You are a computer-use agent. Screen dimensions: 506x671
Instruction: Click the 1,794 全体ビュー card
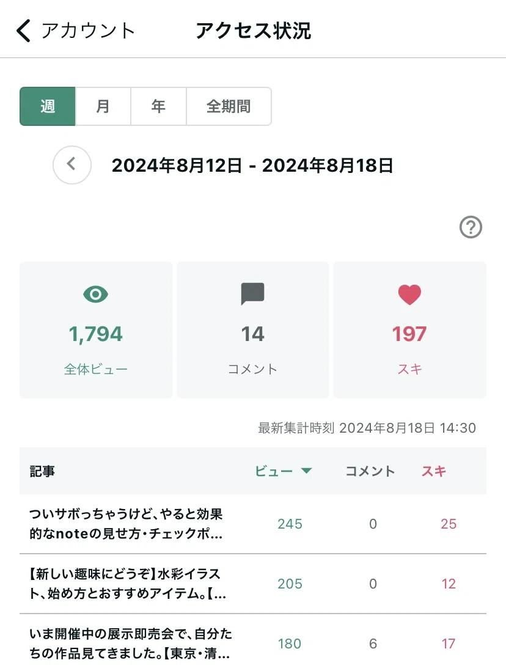96,330
